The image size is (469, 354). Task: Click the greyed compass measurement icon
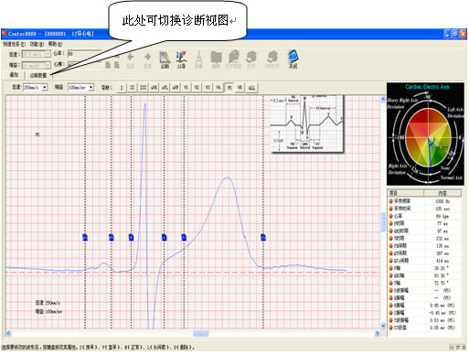coord(198,59)
